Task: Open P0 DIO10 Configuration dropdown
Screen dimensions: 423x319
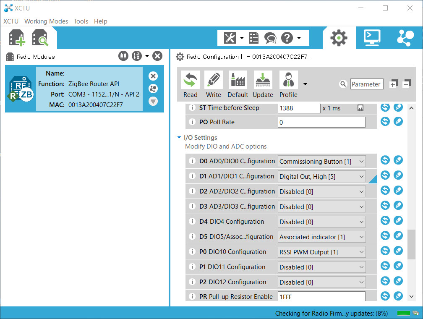Action: pos(322,252)
